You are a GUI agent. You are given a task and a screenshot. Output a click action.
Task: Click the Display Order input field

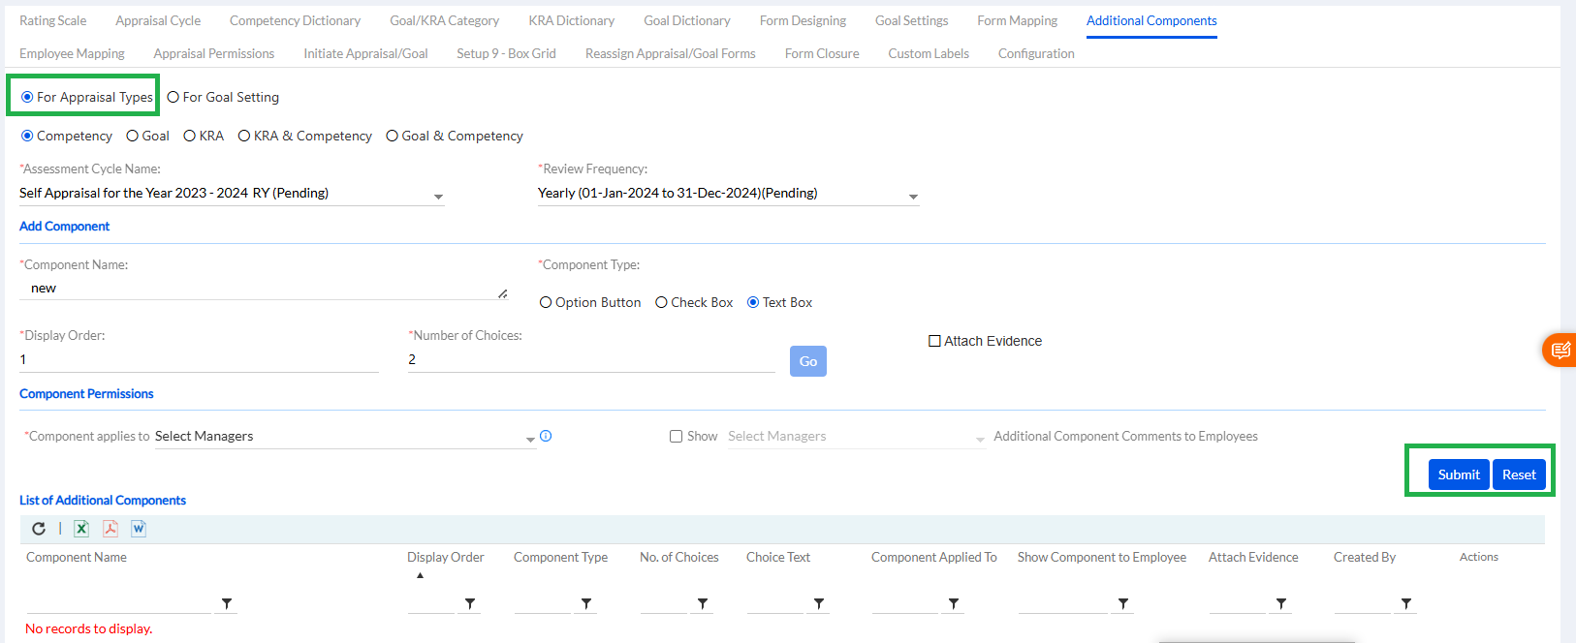point(199,359)
